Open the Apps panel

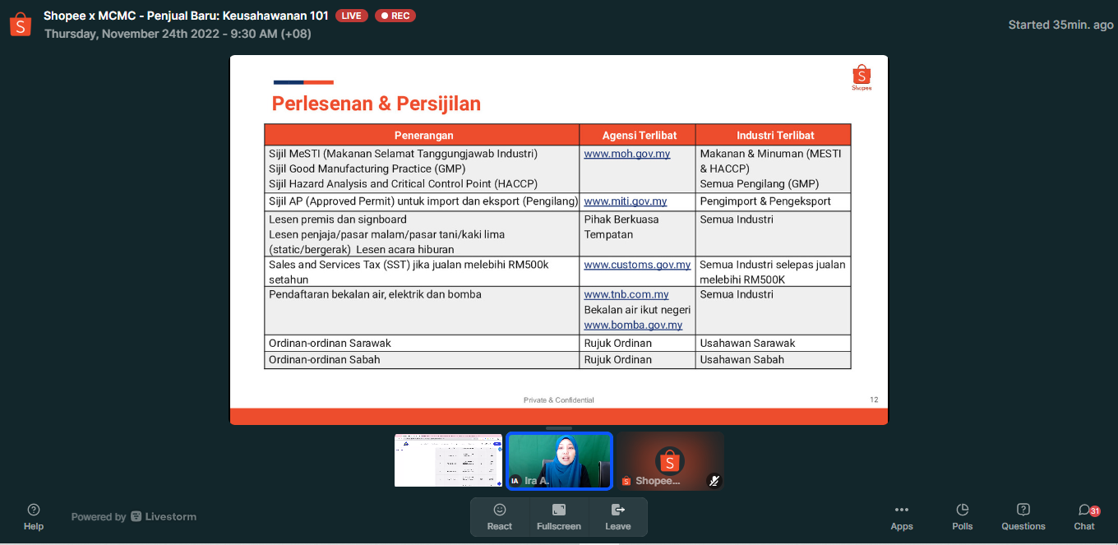click(x=902, y=517)
